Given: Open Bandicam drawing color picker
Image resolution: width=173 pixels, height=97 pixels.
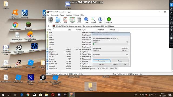Looking at the screenshot, I should coord(171,38).
